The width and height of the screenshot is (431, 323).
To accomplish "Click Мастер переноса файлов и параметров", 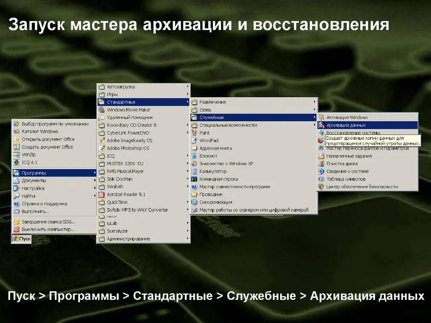I will 367,149.
